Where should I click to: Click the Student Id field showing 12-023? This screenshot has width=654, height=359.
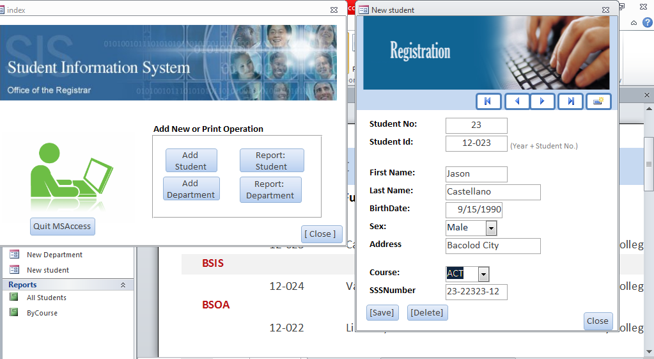click(476, 143)
